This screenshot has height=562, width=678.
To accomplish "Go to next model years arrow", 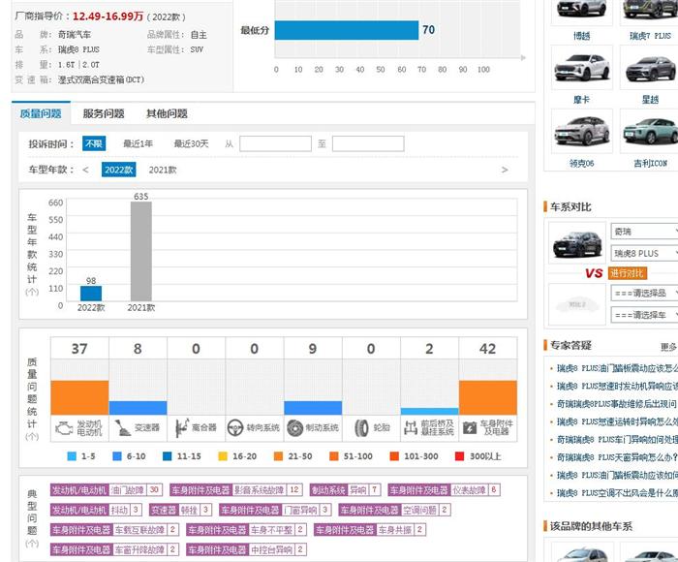I will click(x=505, y=170).
